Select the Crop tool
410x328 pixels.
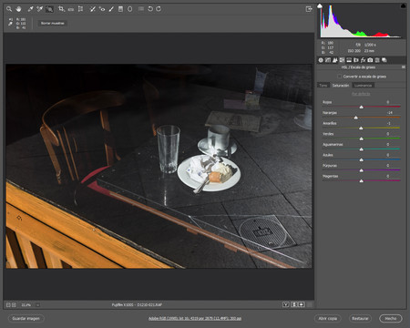tap(61, 9)
